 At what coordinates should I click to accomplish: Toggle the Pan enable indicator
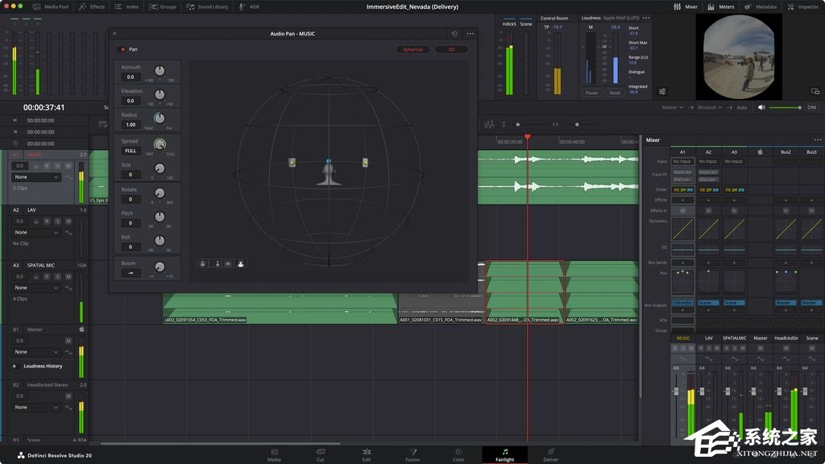pyautogui.click(x=122, y=49)
